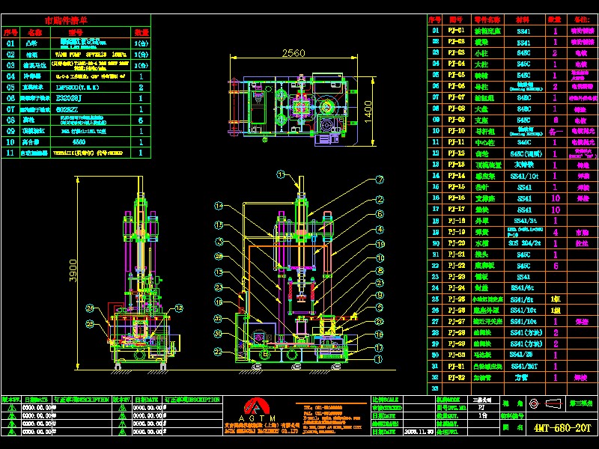Screen dimensions: 599x449
Task: Click the VANE PUMP model cell in row 02
Action: tap(91, 55)
